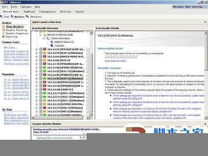Collapse the Scanner Activity Window panel
The height and width of the screenshot is (156, 208).
tap(205, 124)
